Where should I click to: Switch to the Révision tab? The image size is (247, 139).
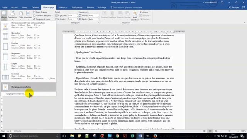pos(90,7)
